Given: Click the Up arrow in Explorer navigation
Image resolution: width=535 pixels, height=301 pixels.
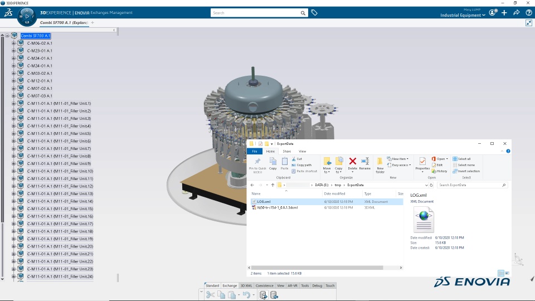Looking at the screenshot, I should pos(273,185).
